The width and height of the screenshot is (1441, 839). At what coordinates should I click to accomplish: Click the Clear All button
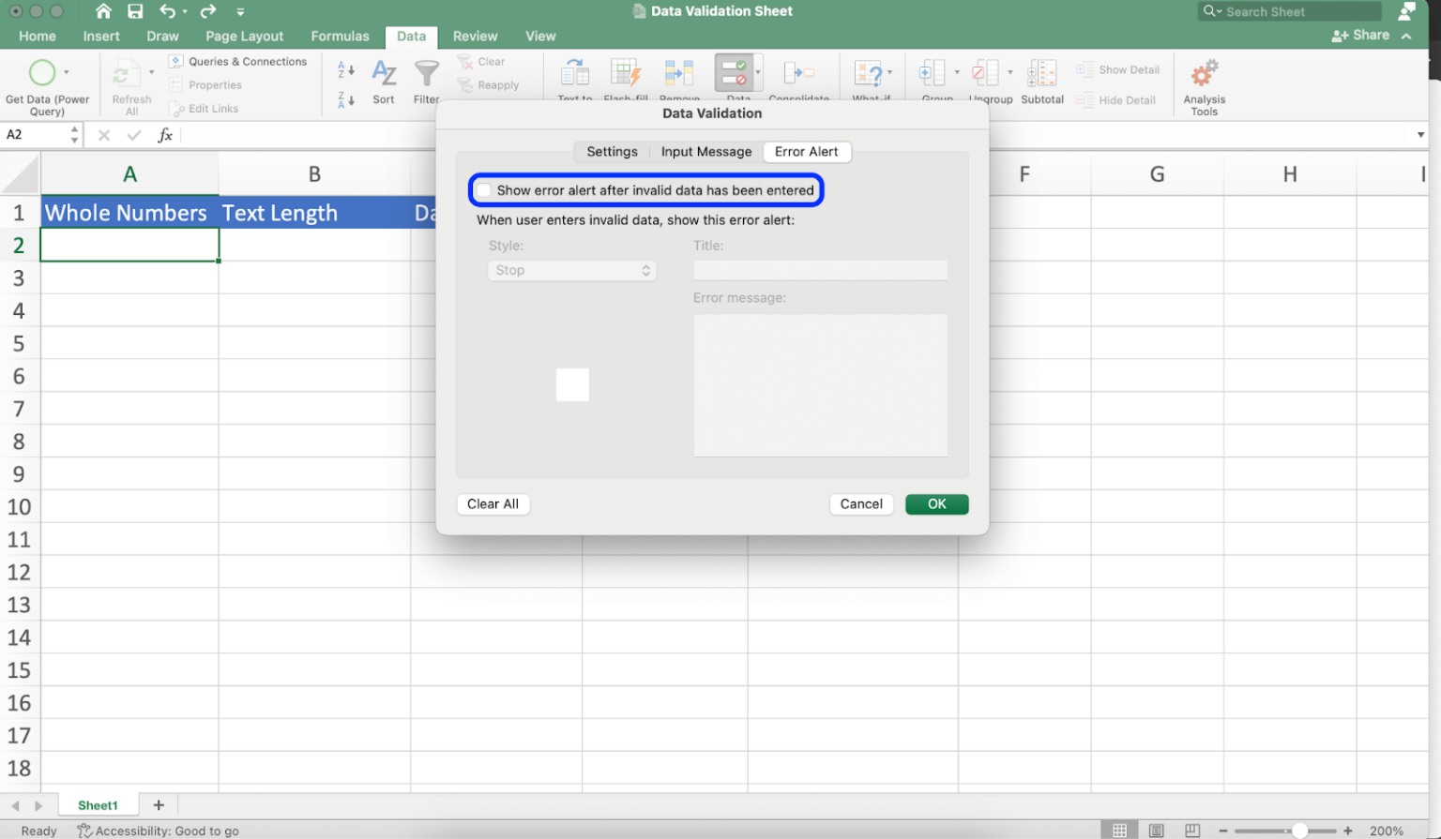(x=493, y=503)
